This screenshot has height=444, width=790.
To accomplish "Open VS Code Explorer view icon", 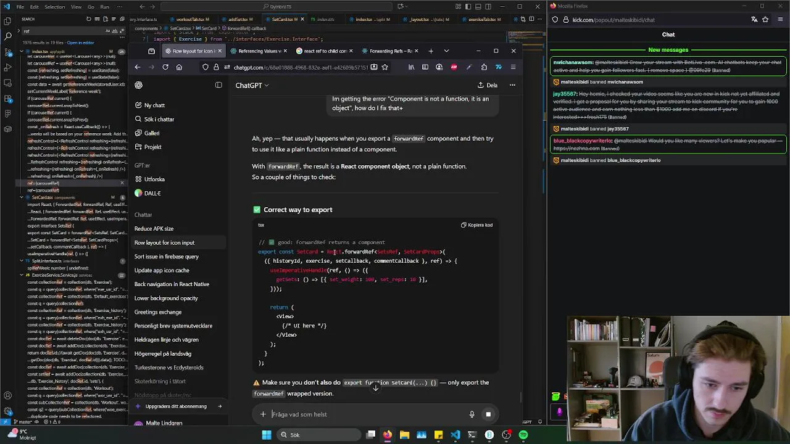I will (7, 20).
